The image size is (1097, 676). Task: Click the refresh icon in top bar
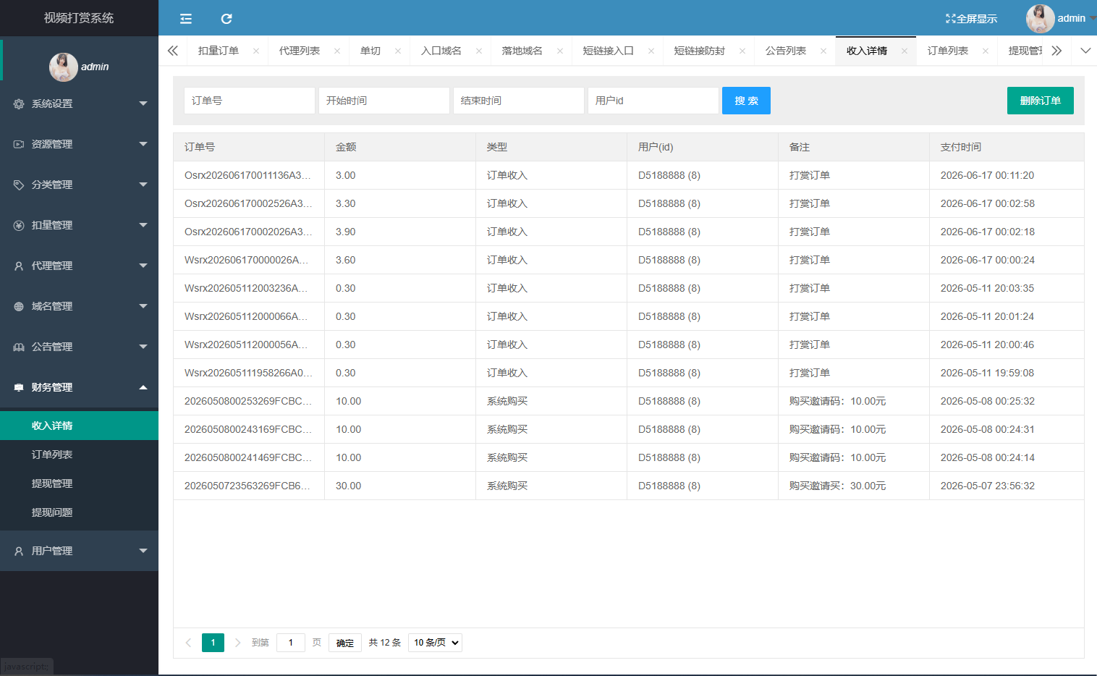226,19
